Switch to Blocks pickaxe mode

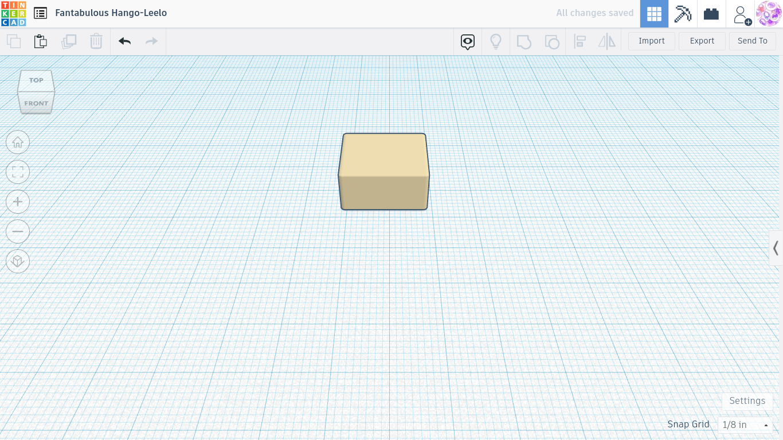(683, 14)
